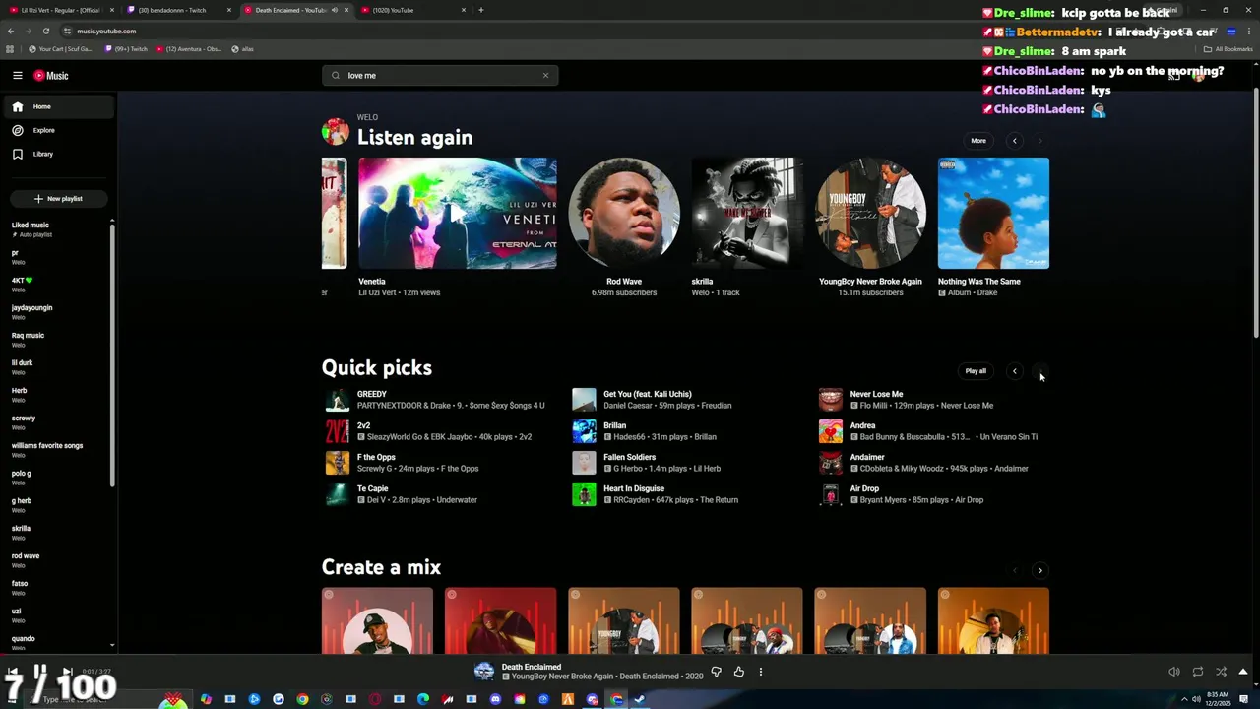1260x709 pixels.
Task: Reload the page in browser
Action: pos(45,31)
